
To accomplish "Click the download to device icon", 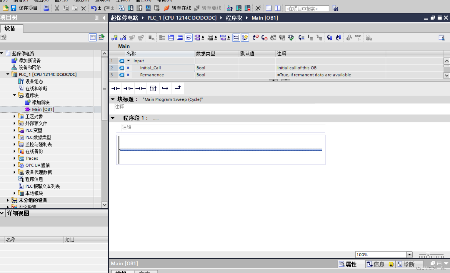I will click(x=131, y=8).
